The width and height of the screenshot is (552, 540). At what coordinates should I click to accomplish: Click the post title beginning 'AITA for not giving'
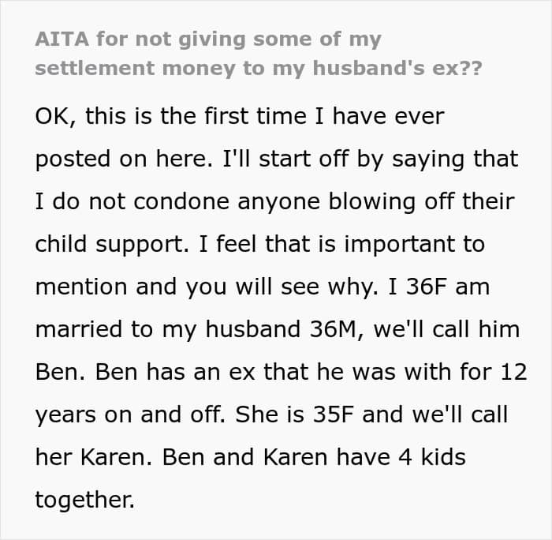(x=259, y=54)
